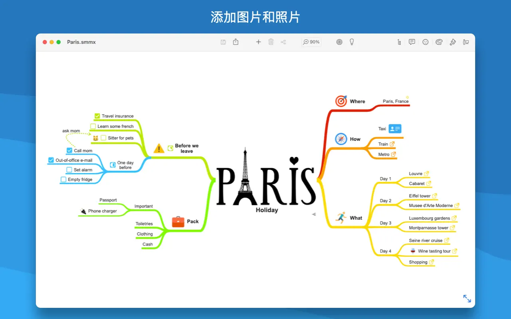Select the Important topic under Pack
This screenshot has width=511, height=319.
point(143,206)
